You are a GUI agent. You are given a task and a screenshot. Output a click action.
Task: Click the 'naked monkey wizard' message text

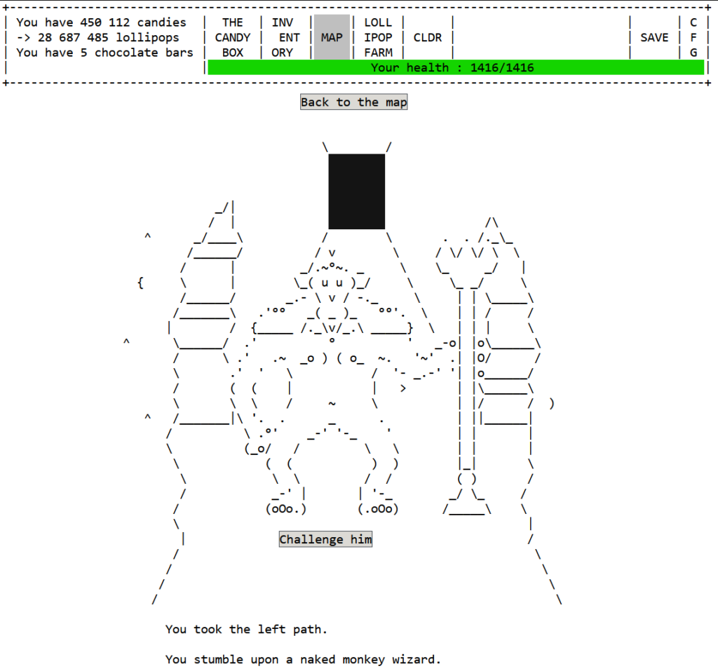tap(303, 659)
